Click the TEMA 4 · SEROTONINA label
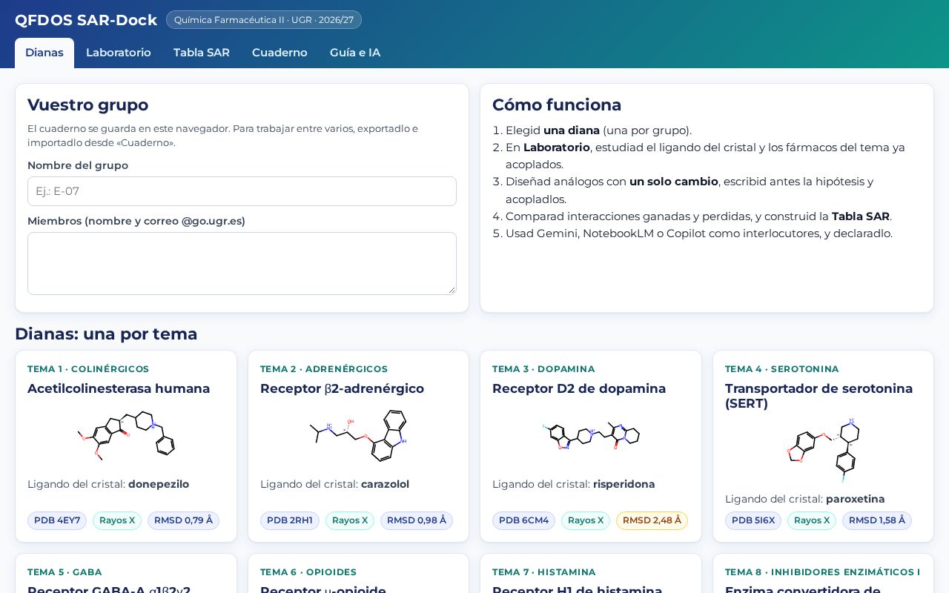 click(782, 369)
